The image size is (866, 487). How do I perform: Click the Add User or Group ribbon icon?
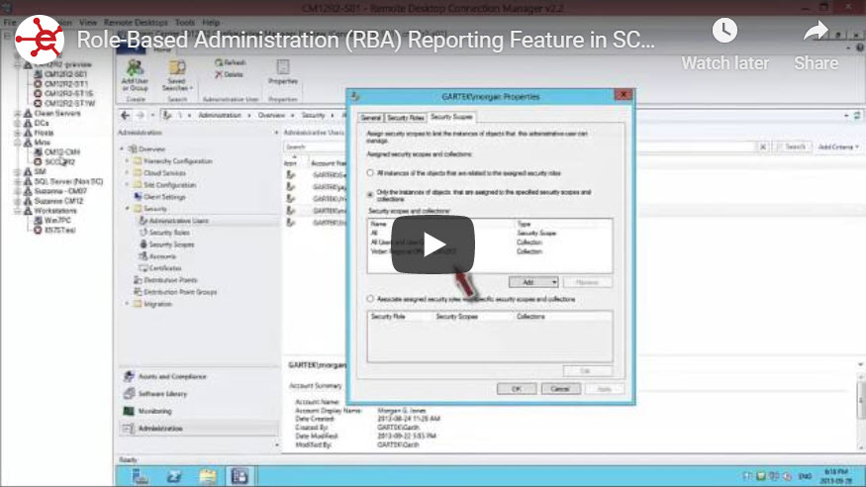135,75
